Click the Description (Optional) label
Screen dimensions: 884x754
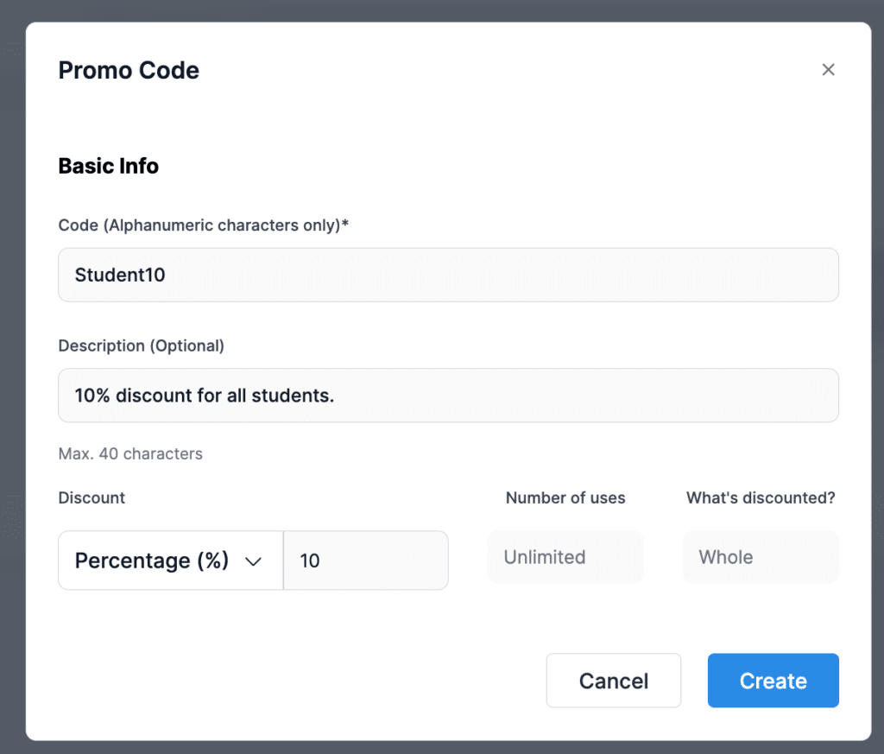pos(141,345)
